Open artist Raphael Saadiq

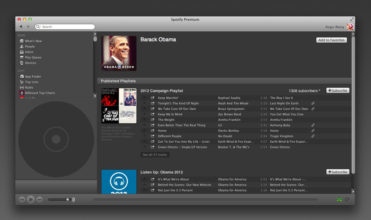coord(229,98)
